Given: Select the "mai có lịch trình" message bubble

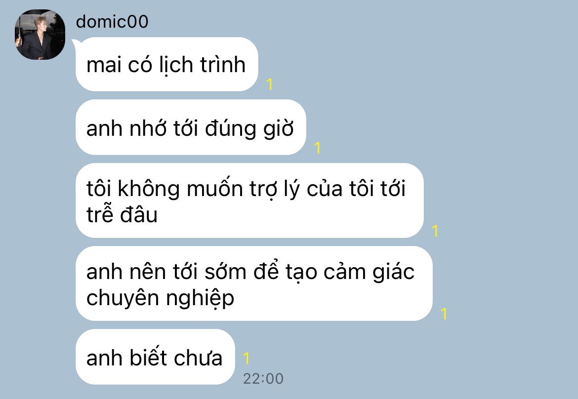Looking at the screenshot, I should pyautogui.click(x=166, y=65).
